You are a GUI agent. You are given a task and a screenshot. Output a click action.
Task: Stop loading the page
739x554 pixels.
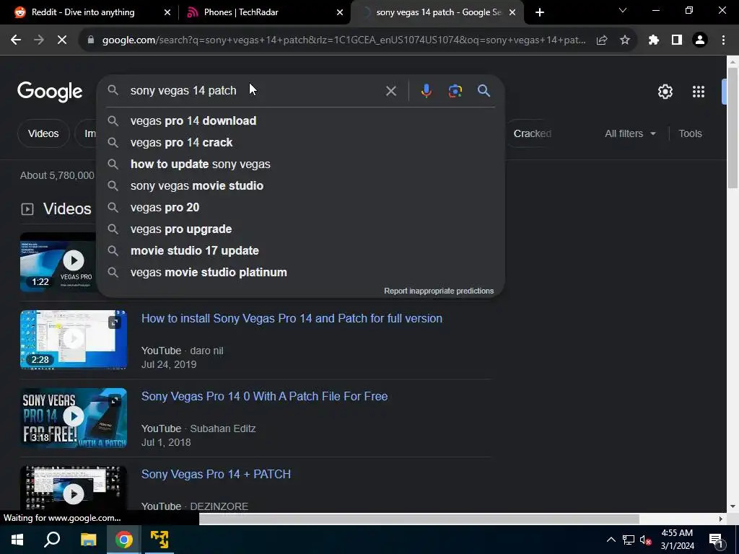click(x=62, y=40)
